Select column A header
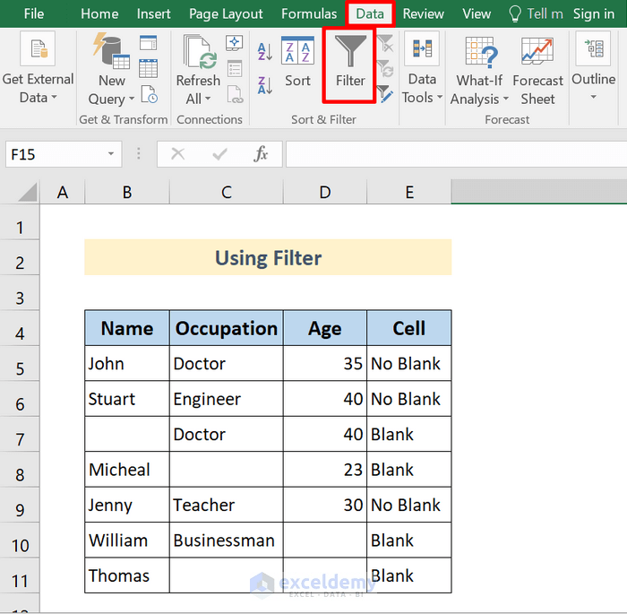The height and width of the screenshot is (614, 627). tap(63, 192)
